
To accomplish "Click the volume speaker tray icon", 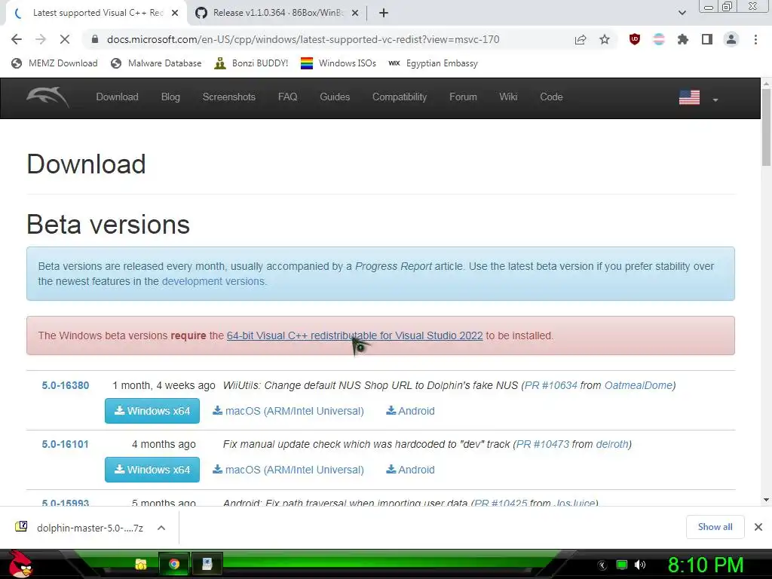I will pos(640,565).
